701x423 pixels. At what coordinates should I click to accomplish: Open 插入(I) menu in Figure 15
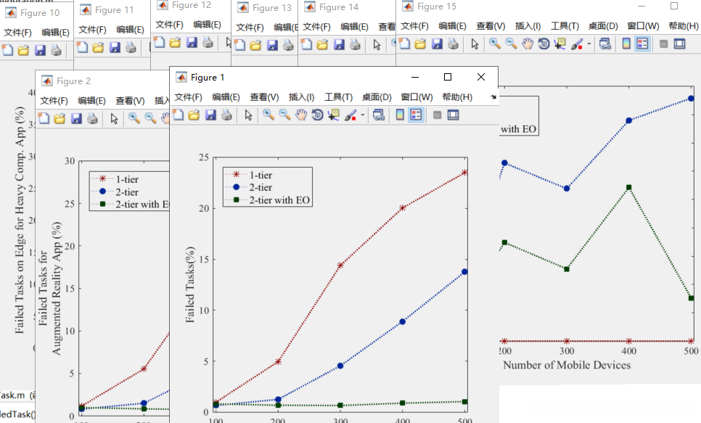coord(528,26)
